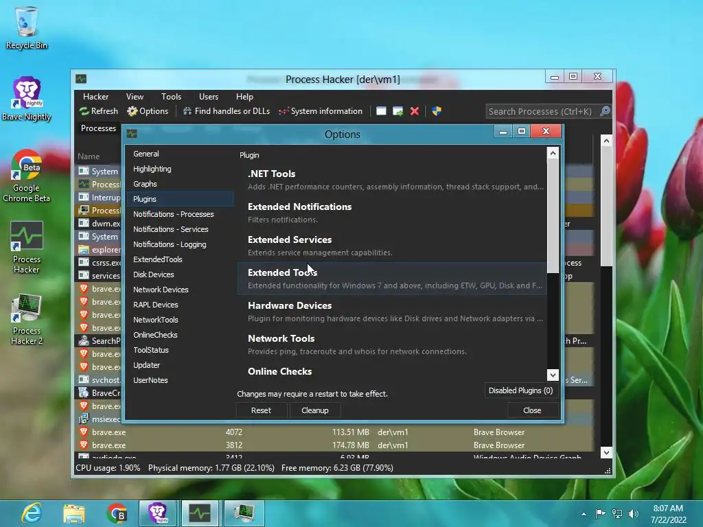Switch to the Processes tab
This screenshot has width=703, height=527.
(98, 128)
